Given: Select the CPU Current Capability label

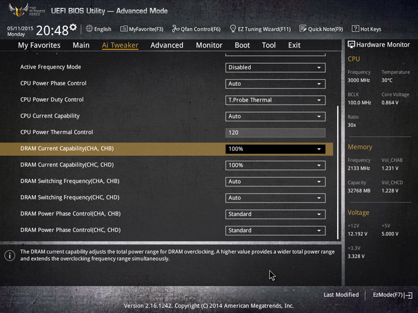Looking at the screenshot, I should [x=50, y=116].
